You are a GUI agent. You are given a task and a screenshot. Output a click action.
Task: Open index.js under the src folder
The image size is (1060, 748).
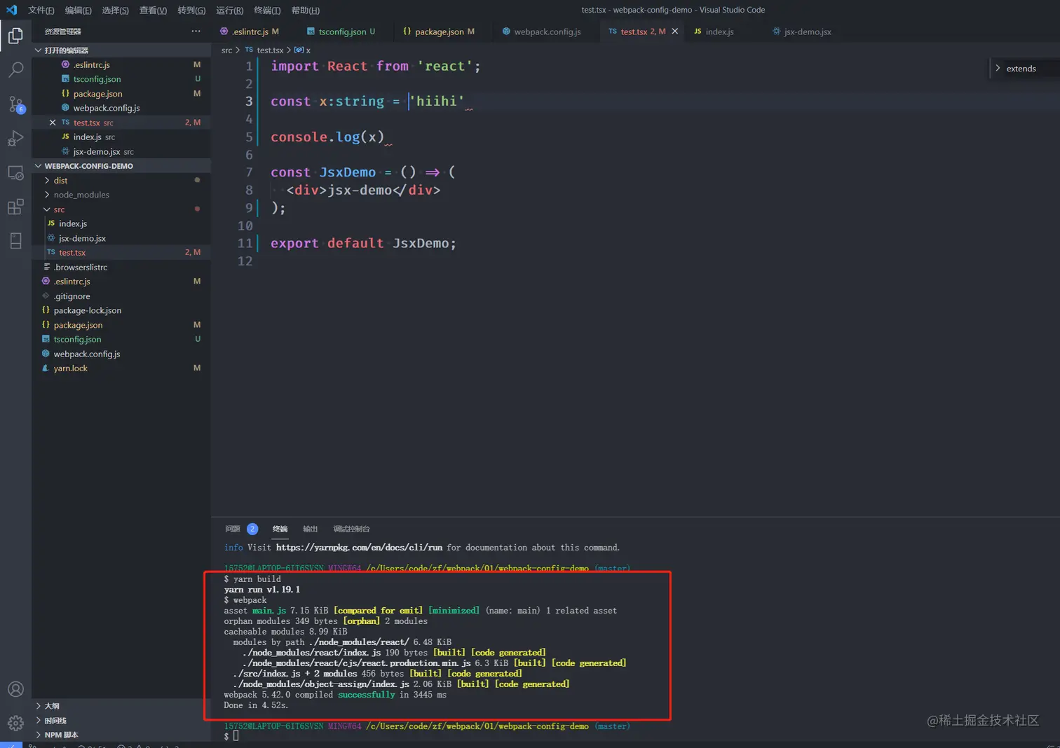coord(121,223)
